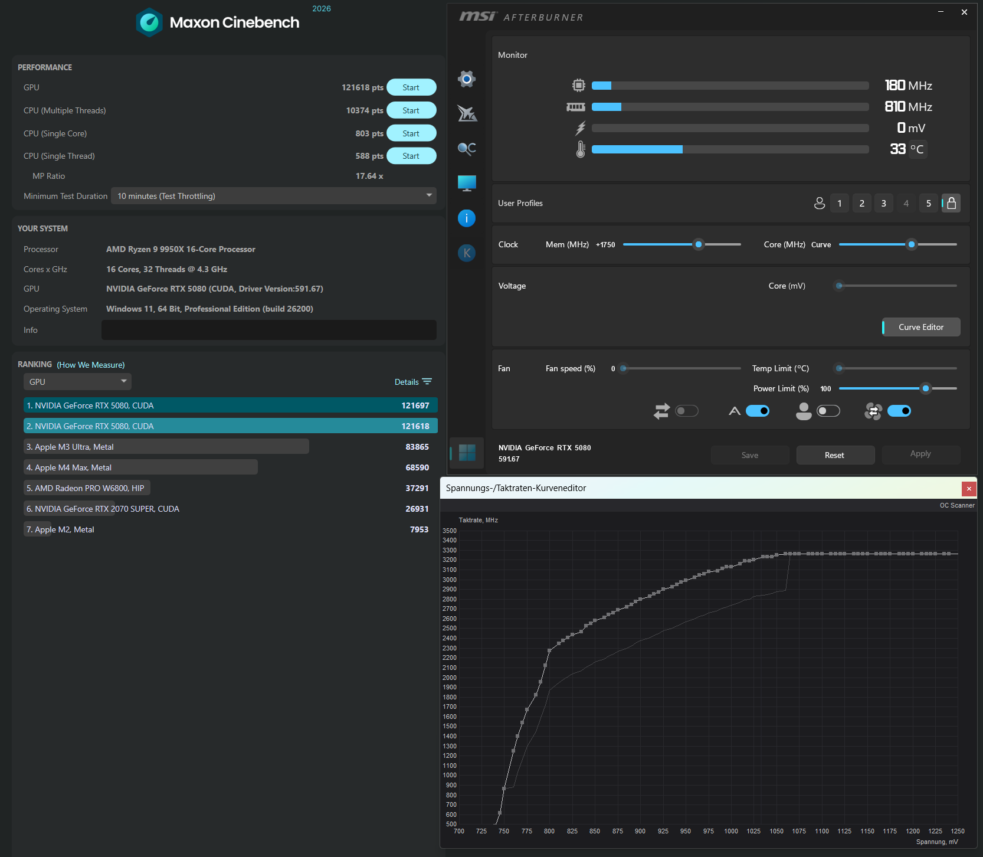Click the MP Ratio value '17.64 x'
The width and height of the screenshot is (983, 857).
tap(369, 176)
